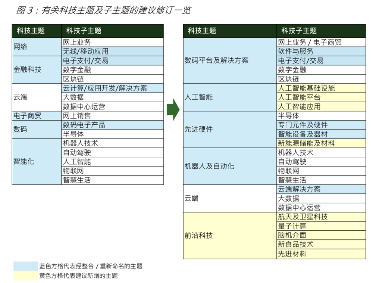
Task: Click the 先进硬件 theme cell
Action: click(230, 129)
